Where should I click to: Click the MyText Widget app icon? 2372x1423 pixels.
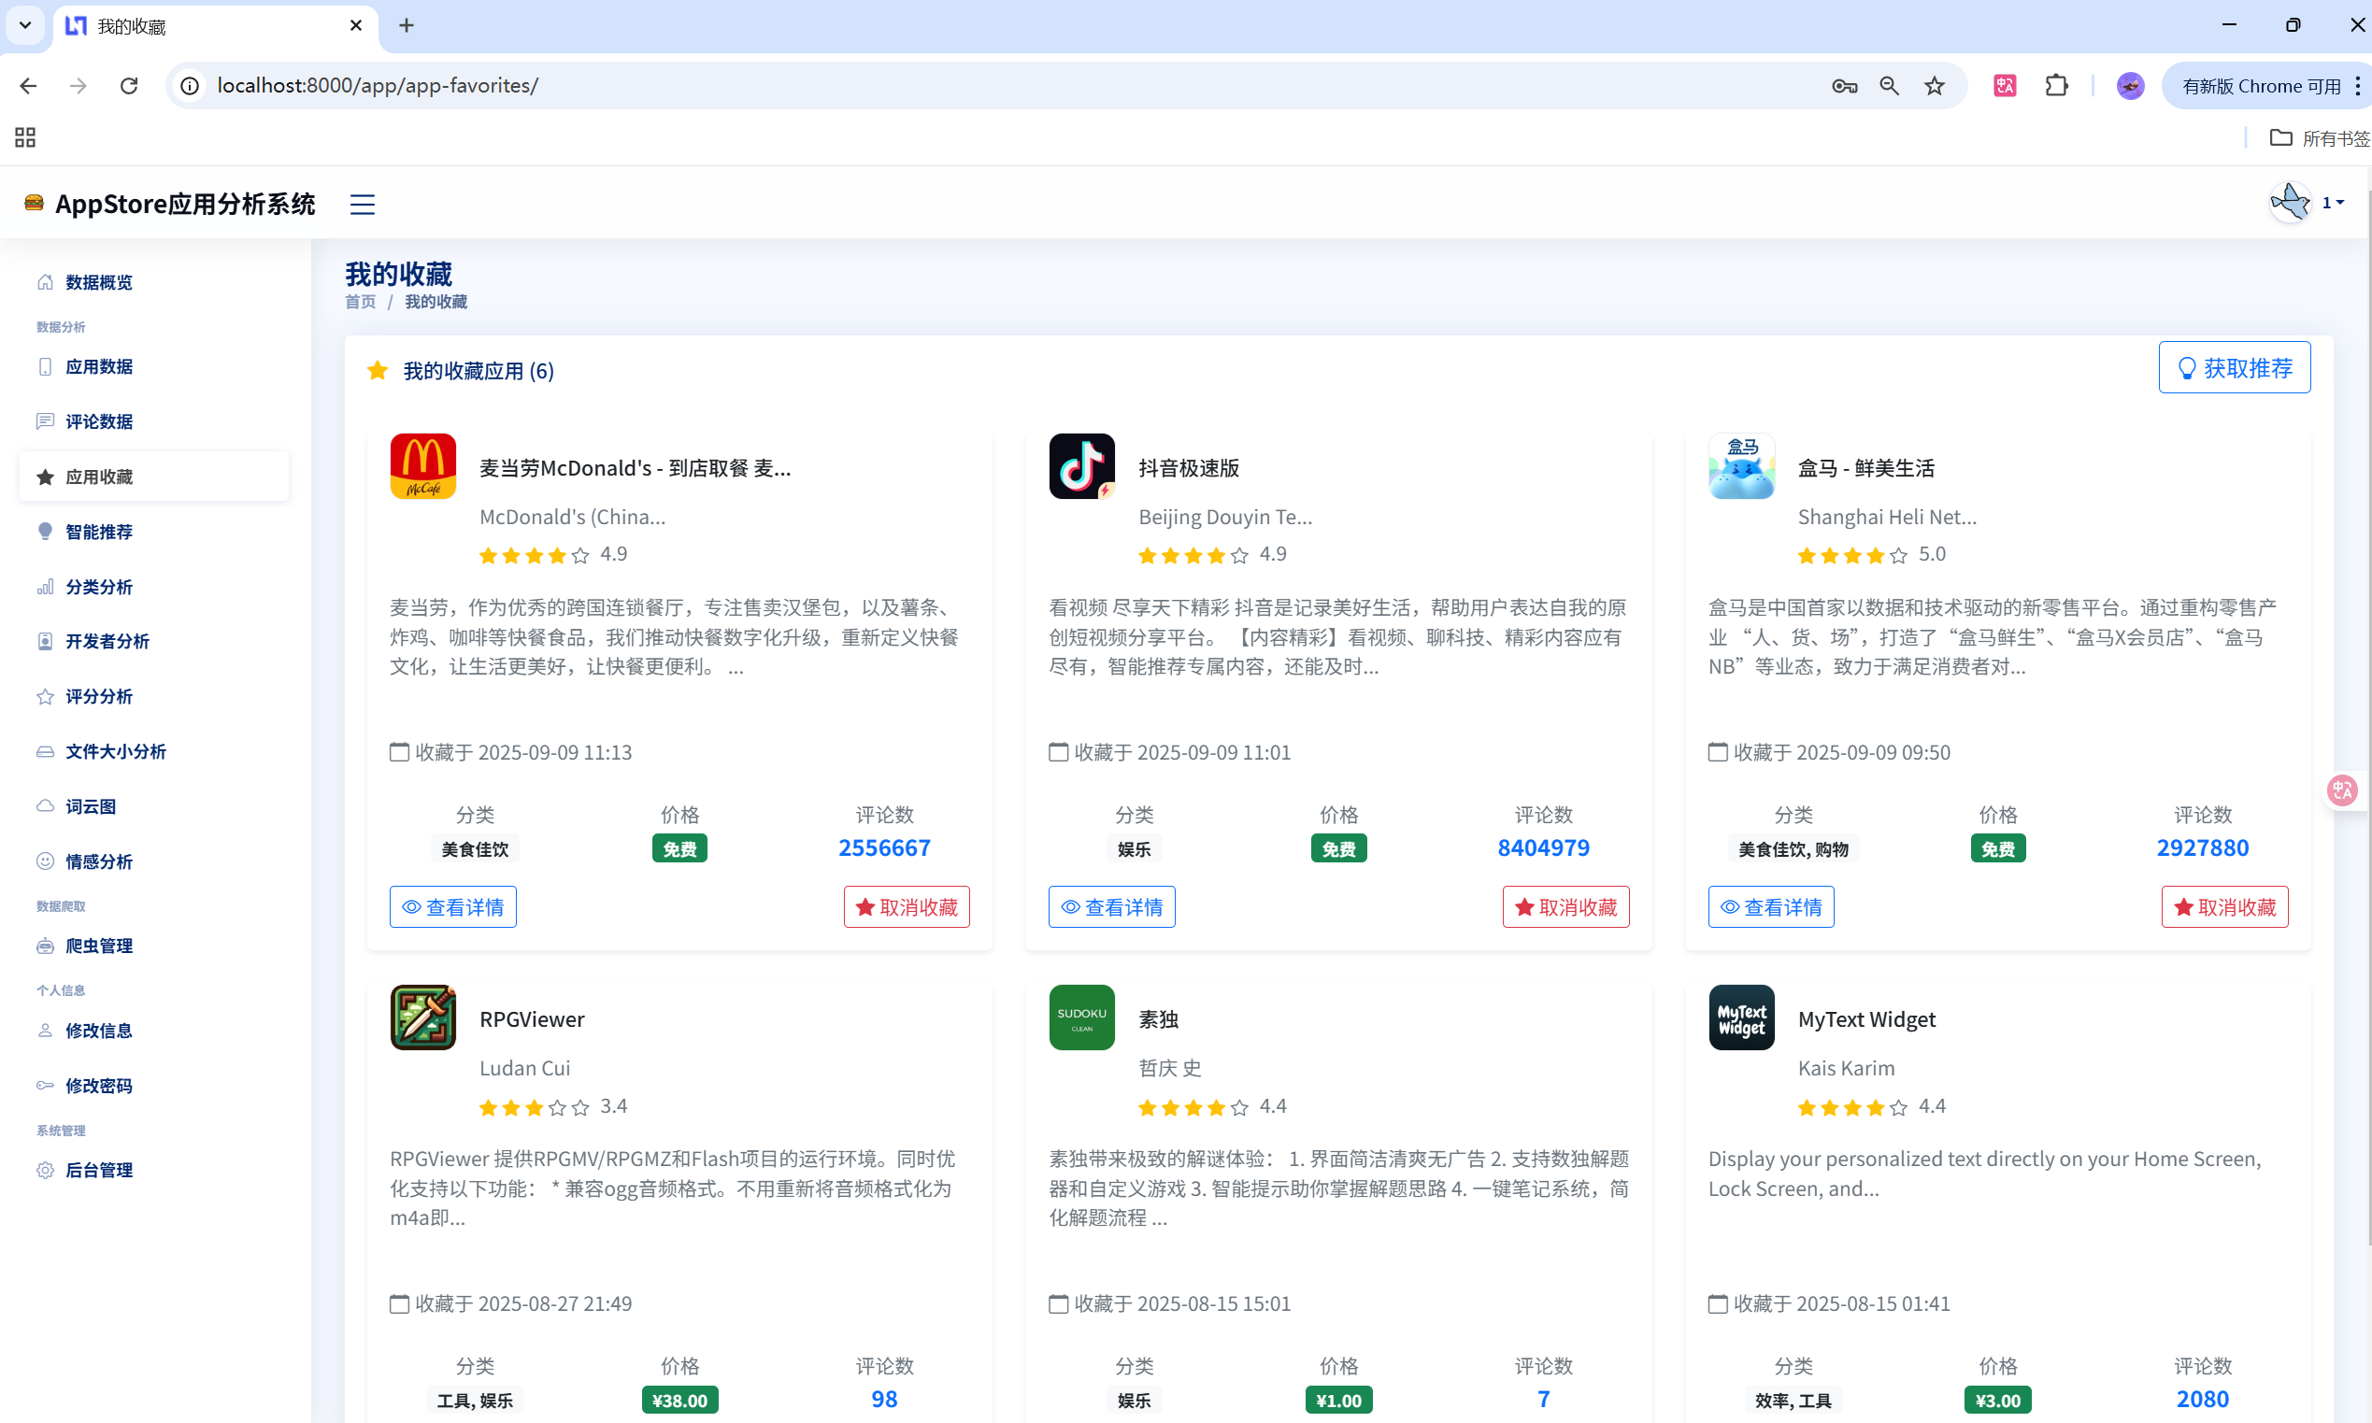(x=1741, y=1017)
